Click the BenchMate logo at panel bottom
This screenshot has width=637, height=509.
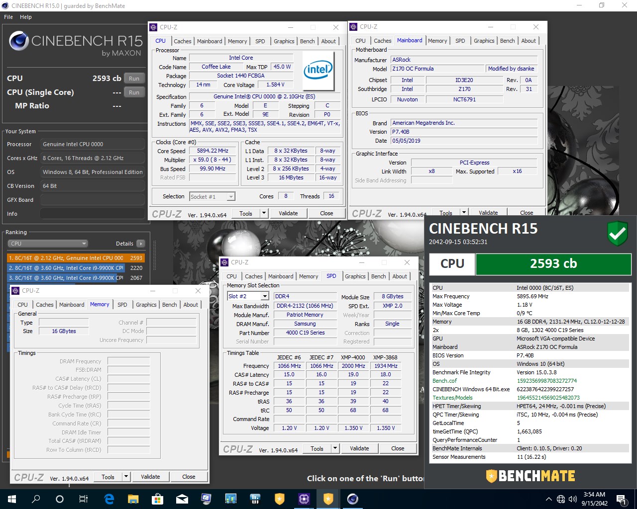(x=531, y=476)
